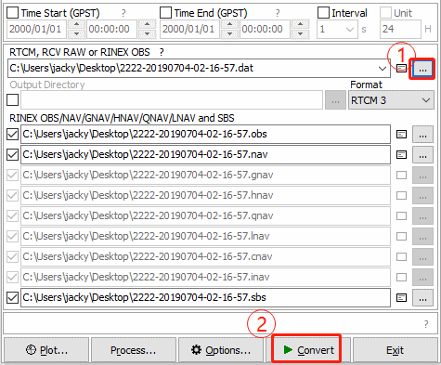Click the Process... button
The height and width of the screenshot is (365, 441).
click(134, 350)
